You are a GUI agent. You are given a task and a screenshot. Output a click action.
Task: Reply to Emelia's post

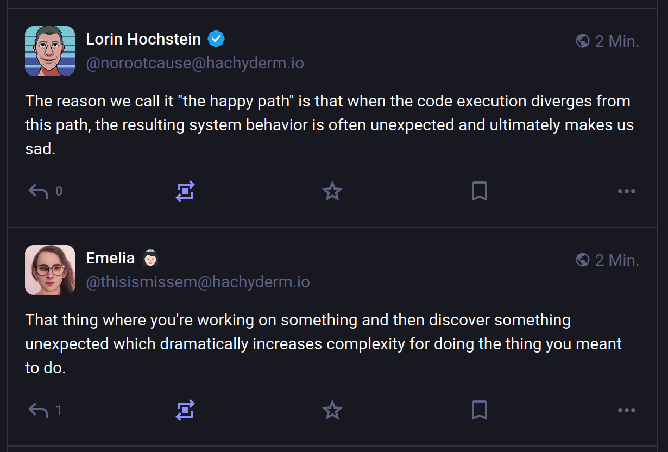point(38,410)
